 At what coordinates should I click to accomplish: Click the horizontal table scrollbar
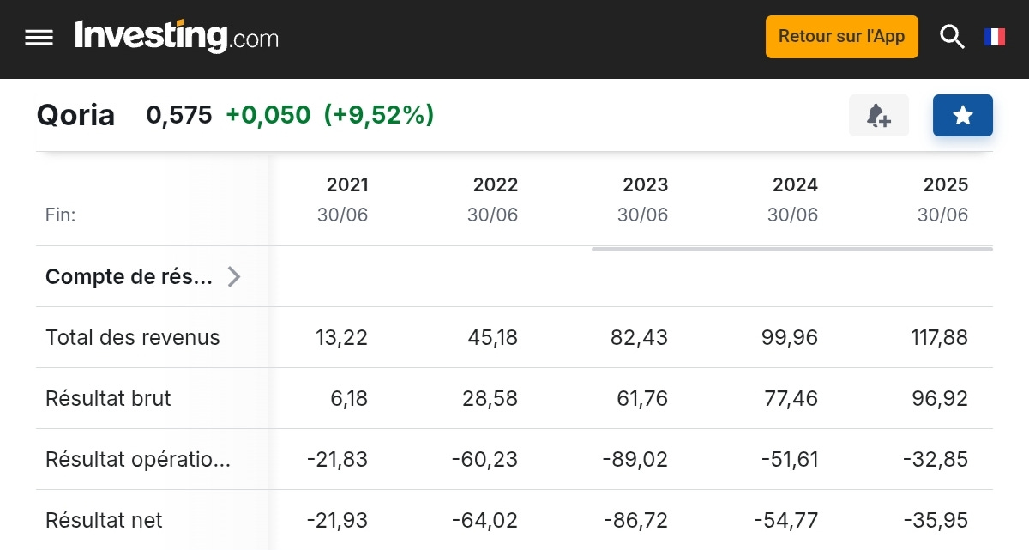(792, 249)
